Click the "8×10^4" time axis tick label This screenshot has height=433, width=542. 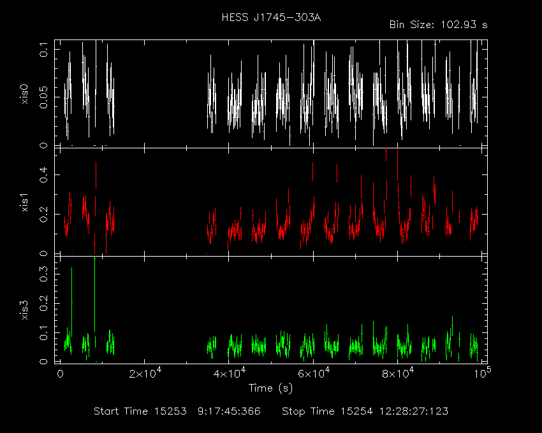(398, 373)
